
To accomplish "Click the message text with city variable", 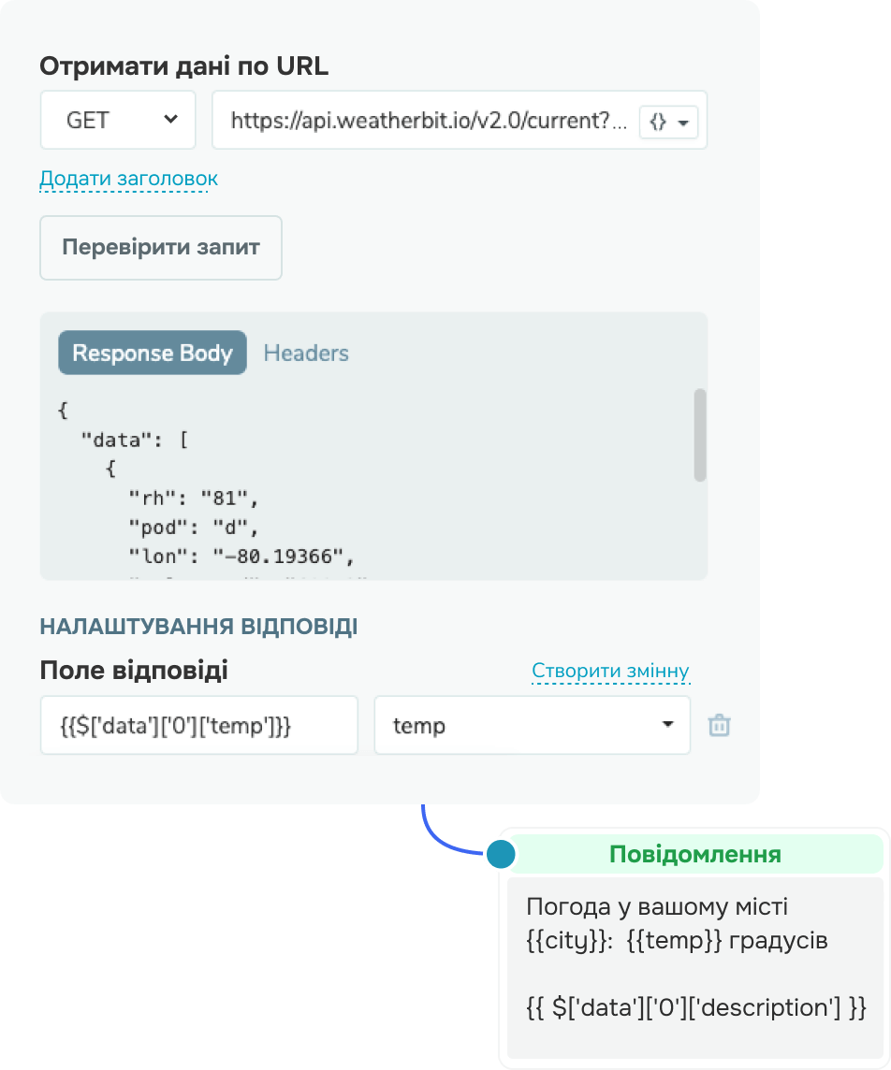I will 677,923.
